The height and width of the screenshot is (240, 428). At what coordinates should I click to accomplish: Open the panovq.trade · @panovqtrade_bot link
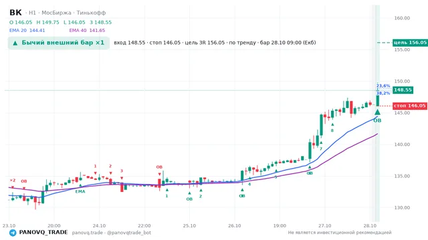[112, 233]
